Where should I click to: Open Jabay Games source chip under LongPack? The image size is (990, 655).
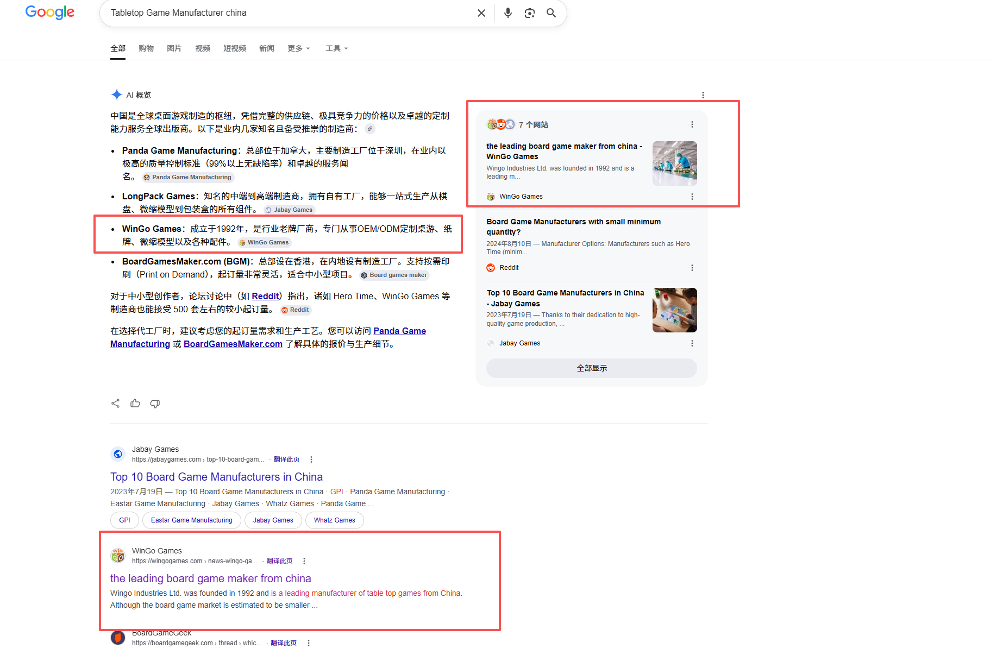click(290, 210)
